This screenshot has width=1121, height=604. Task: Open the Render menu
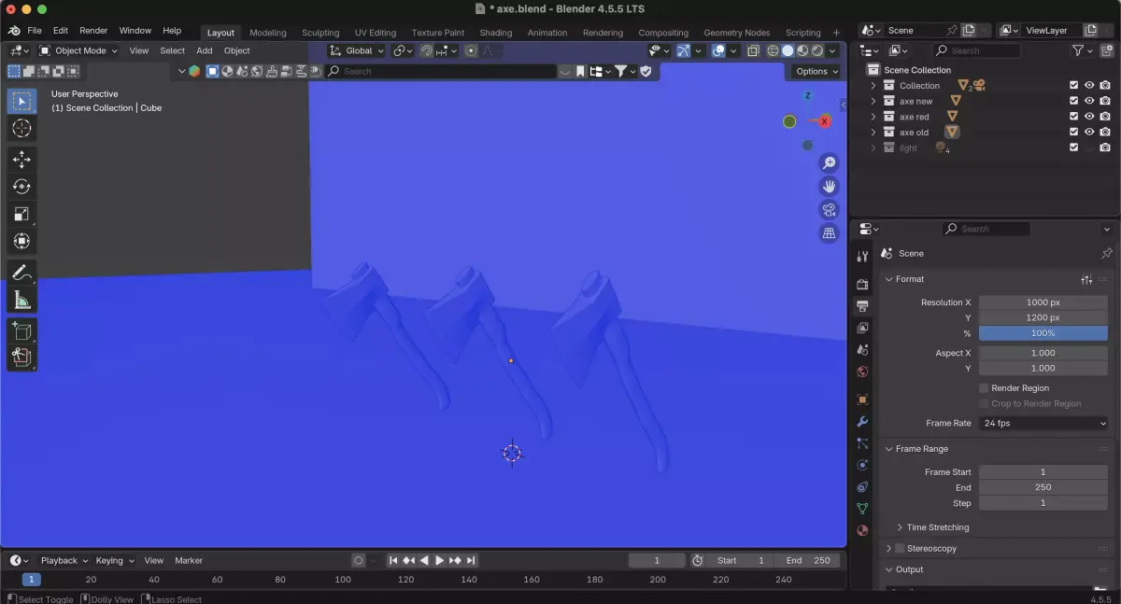93,31
